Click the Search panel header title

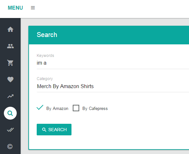[x=47, y=35]
